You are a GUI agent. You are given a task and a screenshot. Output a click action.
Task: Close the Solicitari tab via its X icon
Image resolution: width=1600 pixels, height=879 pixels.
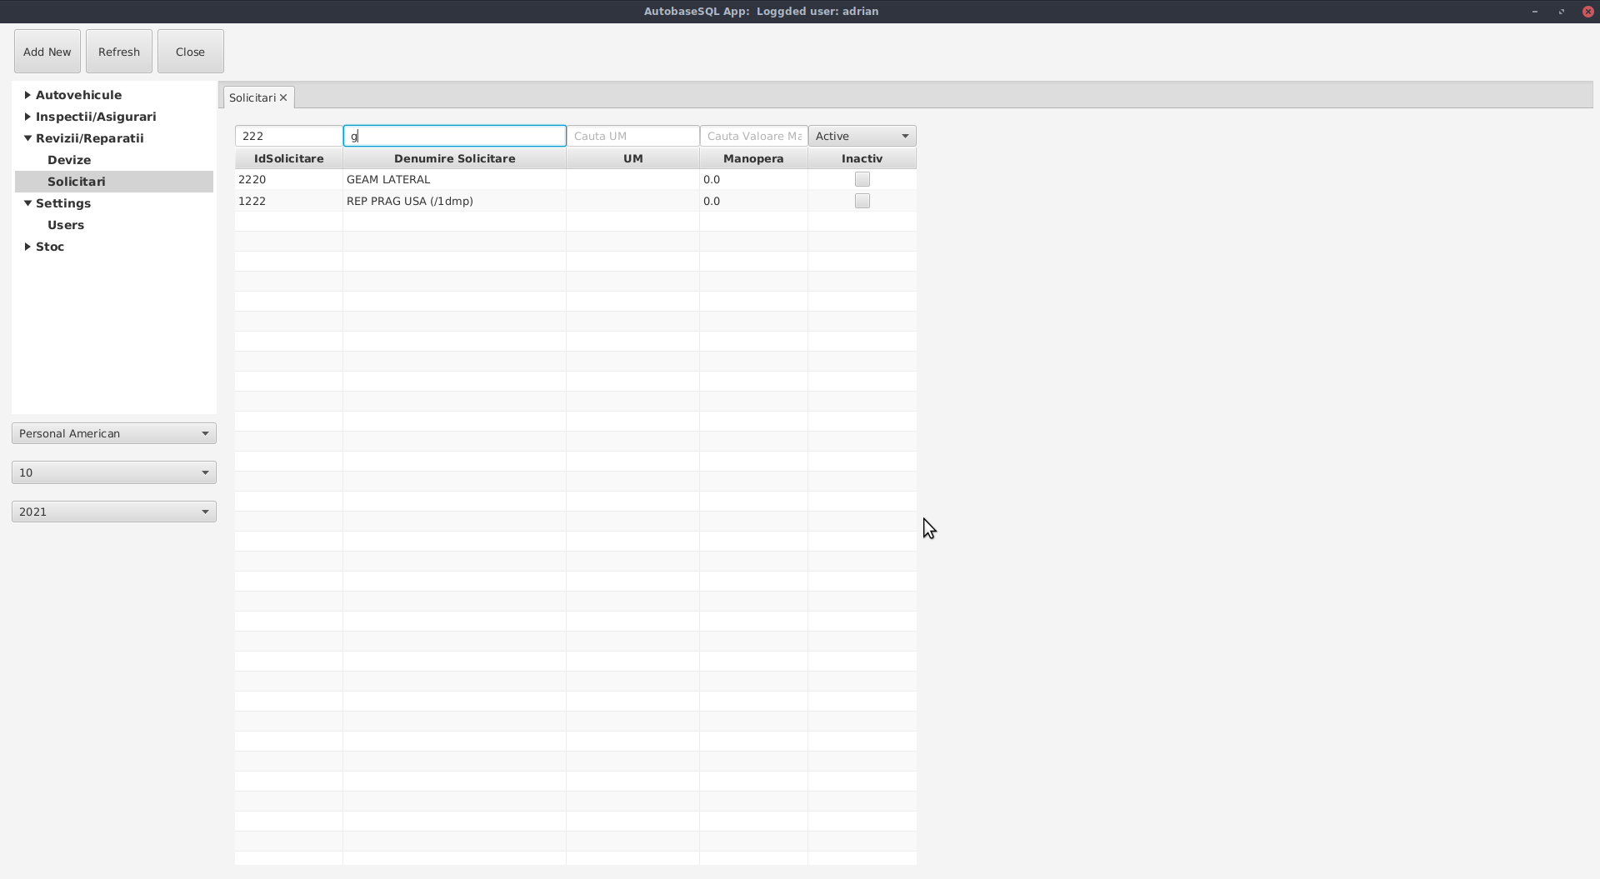point(284,97)
